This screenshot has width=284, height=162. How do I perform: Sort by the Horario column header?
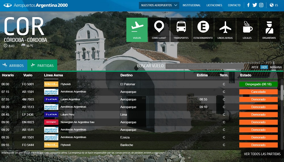8,75
